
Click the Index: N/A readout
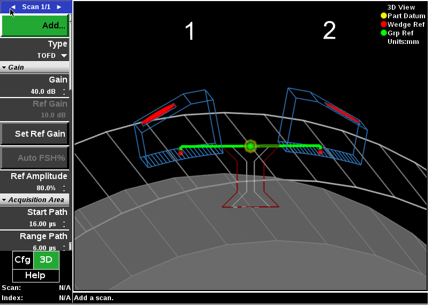pyautogui.click(x=35, y=298)
